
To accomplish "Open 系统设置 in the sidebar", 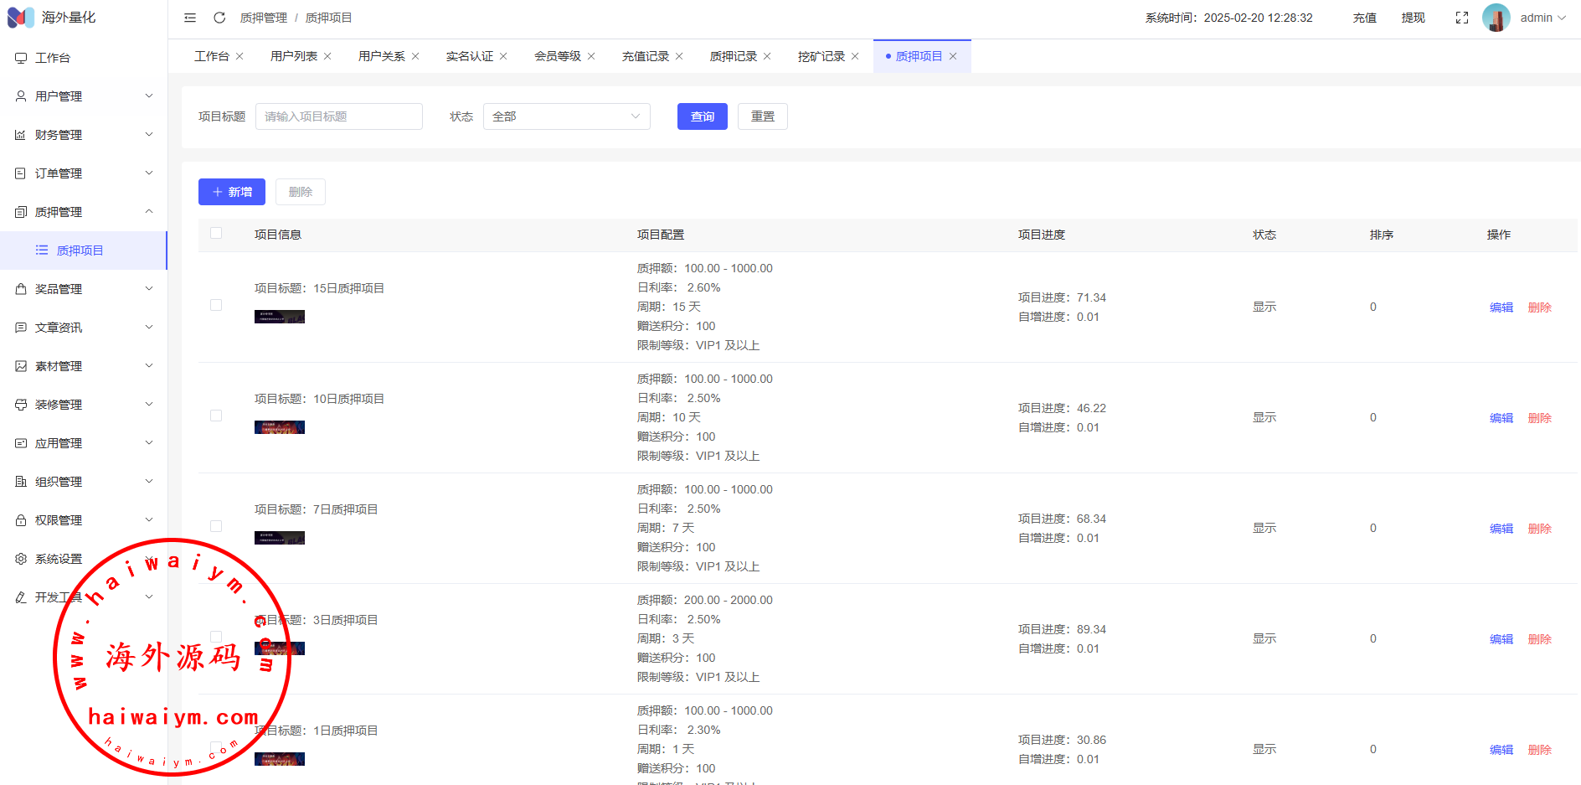I will pos(59,559).
